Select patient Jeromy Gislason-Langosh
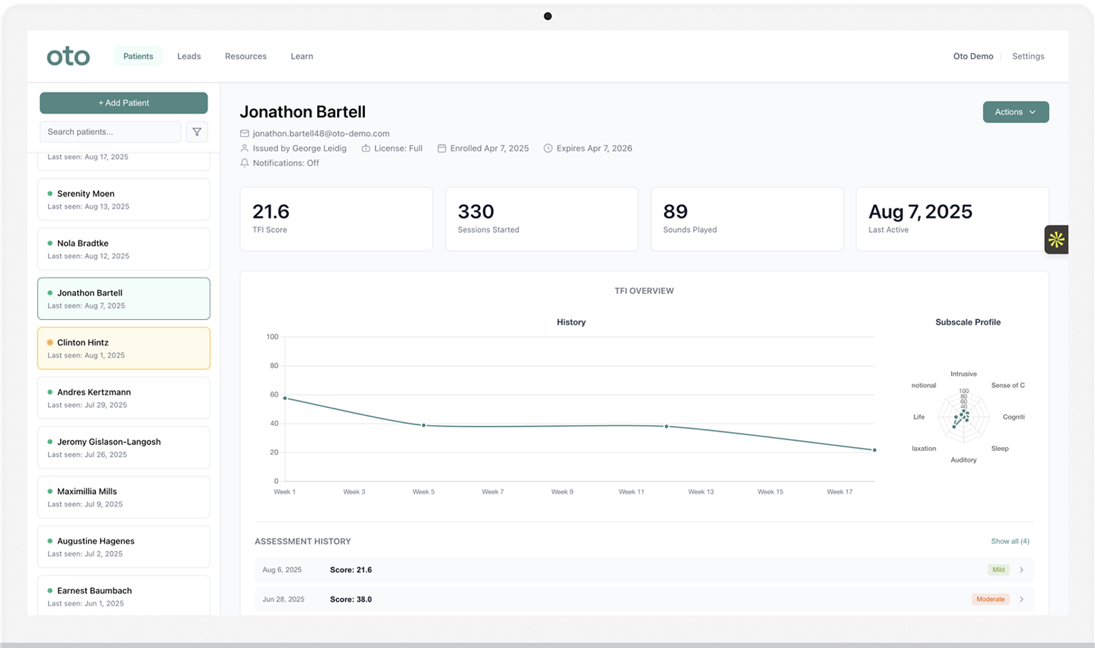1095x648 pixels. pos(124,448)
